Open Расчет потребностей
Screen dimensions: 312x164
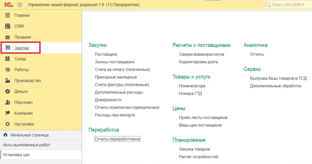[198, 157]
